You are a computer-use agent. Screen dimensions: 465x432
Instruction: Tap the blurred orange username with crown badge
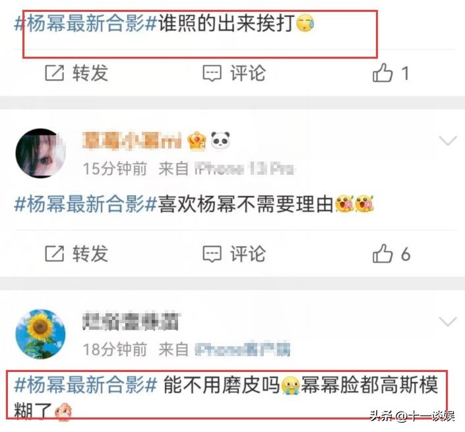pyautogui.click(x=132, y=140)
